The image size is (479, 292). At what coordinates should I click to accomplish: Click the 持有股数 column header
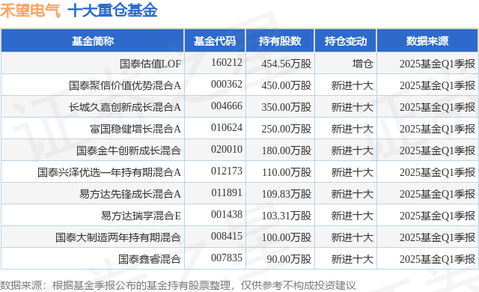280,41
